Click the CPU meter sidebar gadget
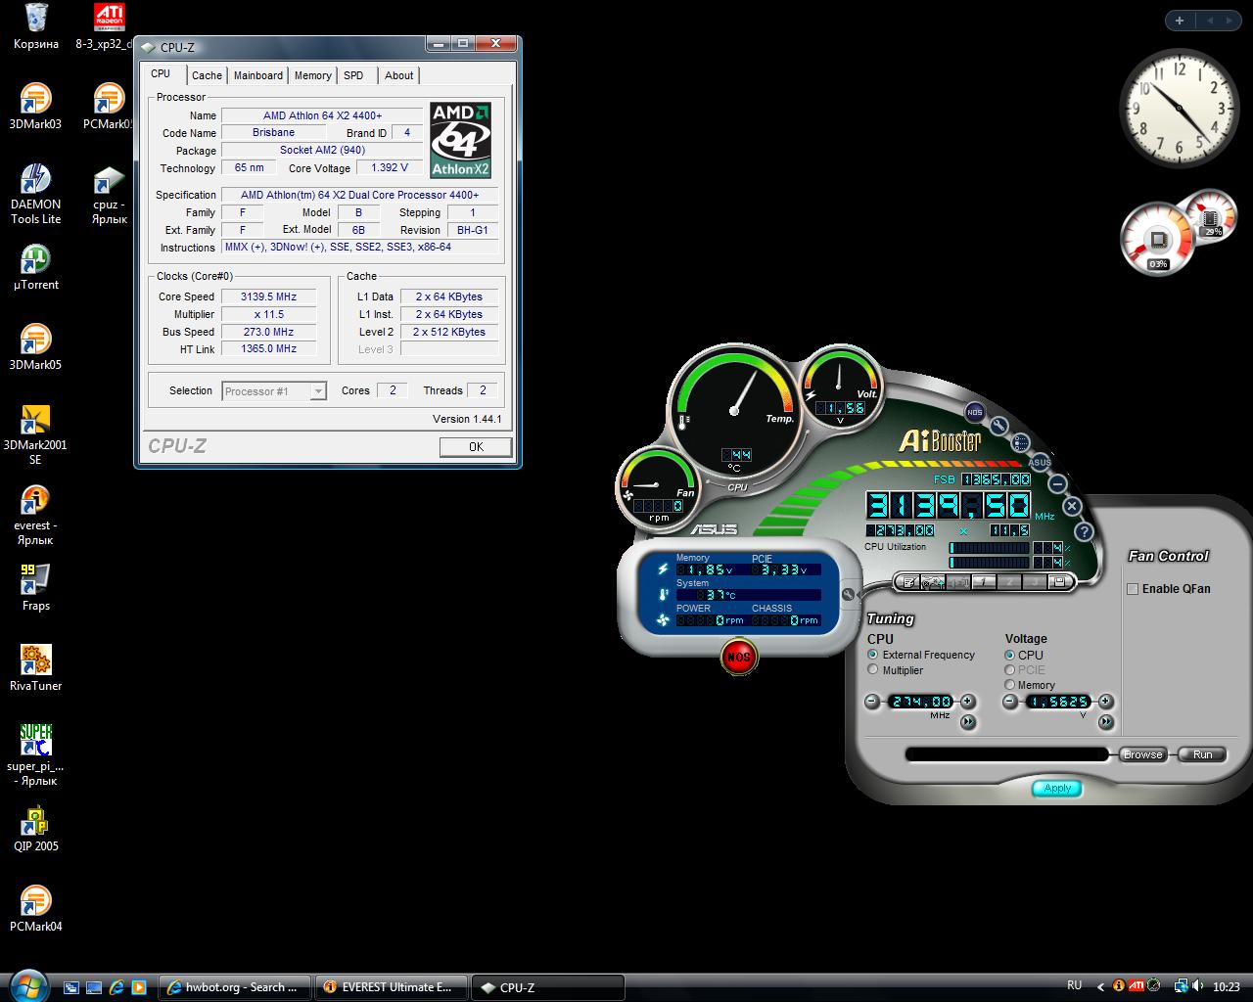 coord(1179,233)
